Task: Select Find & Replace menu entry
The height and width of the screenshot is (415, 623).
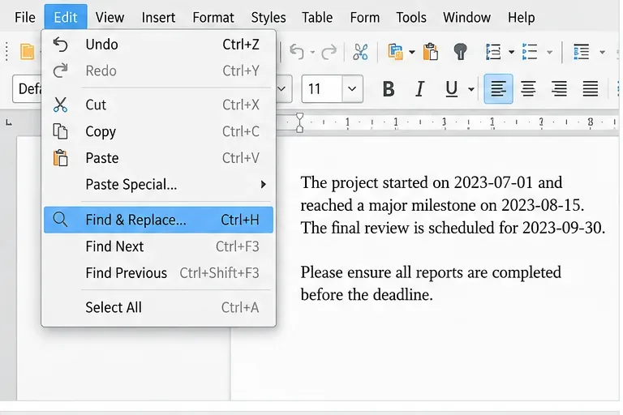Action: pos(158,220)
